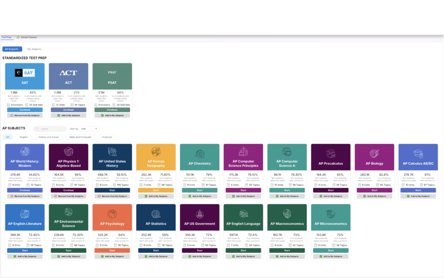Image resolution: width=444 pixels, height=278 pixels.
Task: Add AP US Government to My Subjects
Action: pos(199,256)
